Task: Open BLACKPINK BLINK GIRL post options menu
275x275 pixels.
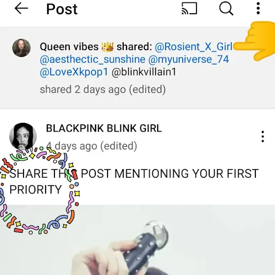Action: [x=263, y=137]
